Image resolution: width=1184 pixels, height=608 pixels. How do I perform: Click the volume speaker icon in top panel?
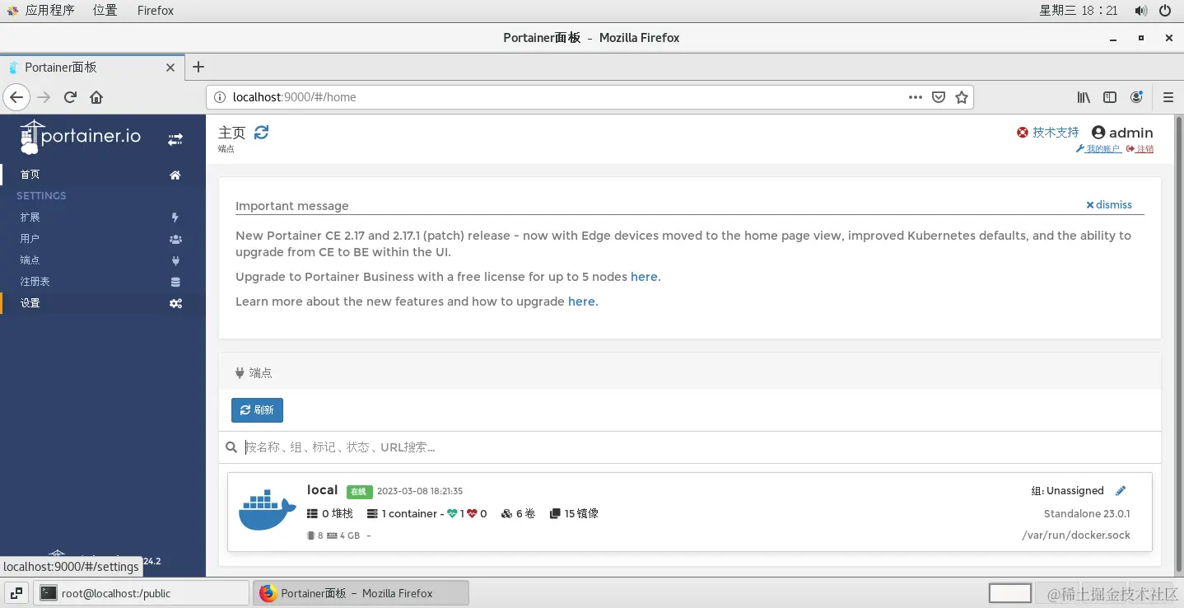[1140, 11]
